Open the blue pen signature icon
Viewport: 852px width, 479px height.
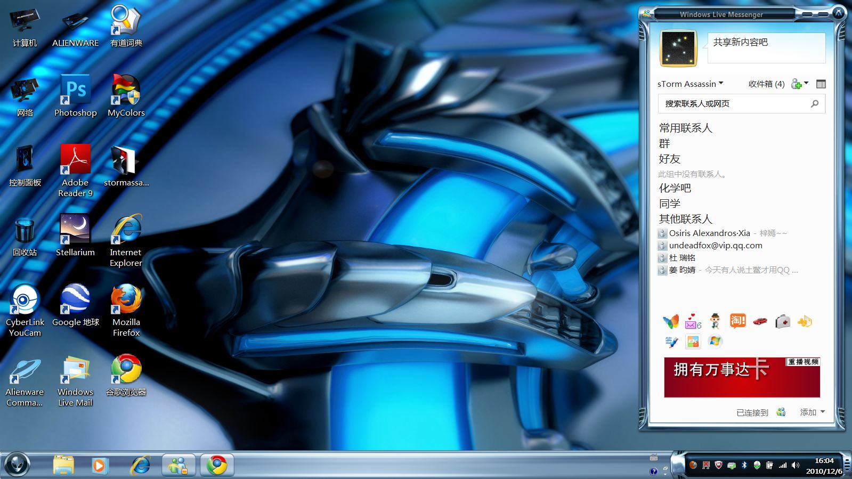coord(671,342)
